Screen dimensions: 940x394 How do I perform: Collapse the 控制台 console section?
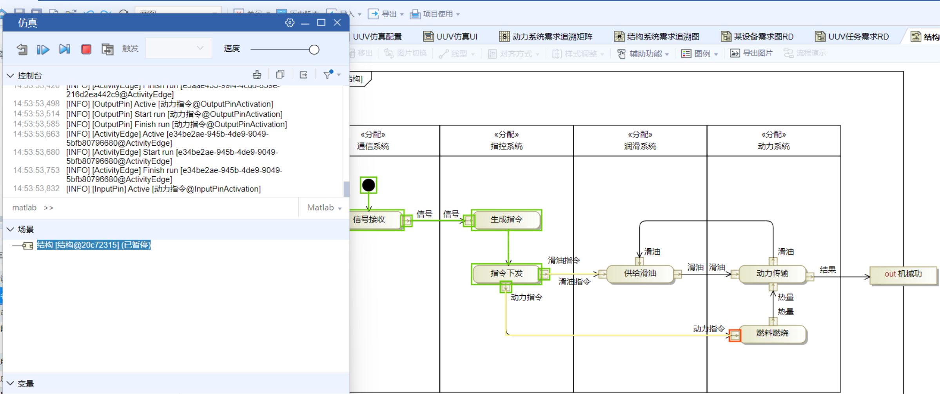click(11, 76)
